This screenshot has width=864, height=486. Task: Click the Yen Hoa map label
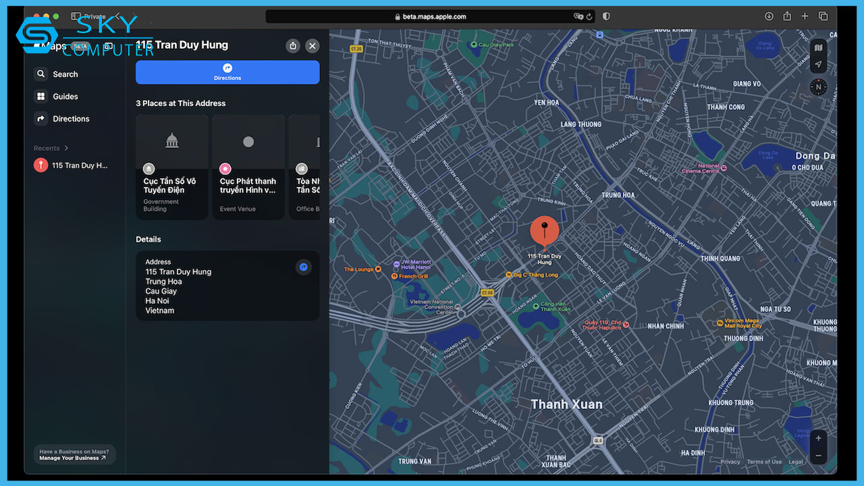[546, 103]
